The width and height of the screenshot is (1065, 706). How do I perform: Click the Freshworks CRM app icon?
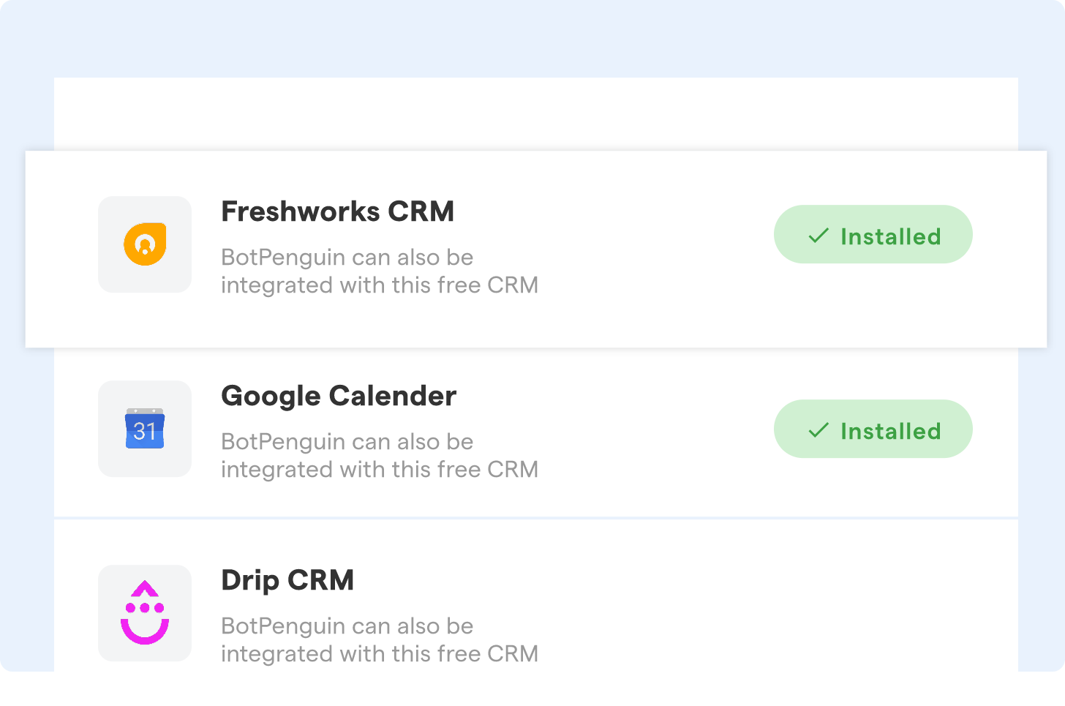point(144,244)
